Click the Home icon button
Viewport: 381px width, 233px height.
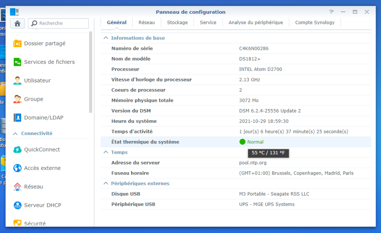point(17,23)
